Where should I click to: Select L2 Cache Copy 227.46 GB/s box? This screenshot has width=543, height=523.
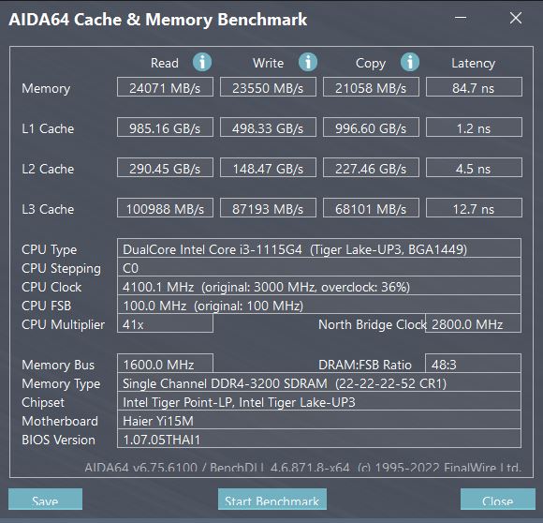(x=372, y=168)
